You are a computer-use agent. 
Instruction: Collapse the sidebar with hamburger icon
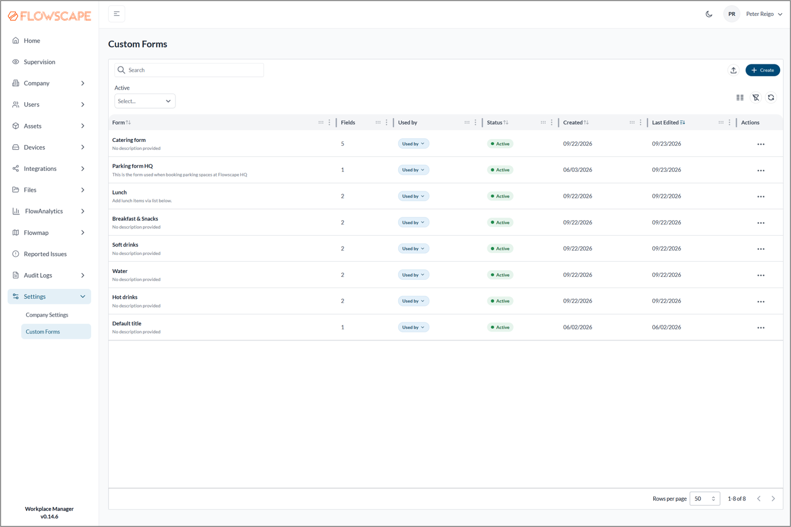coord(117,14)
